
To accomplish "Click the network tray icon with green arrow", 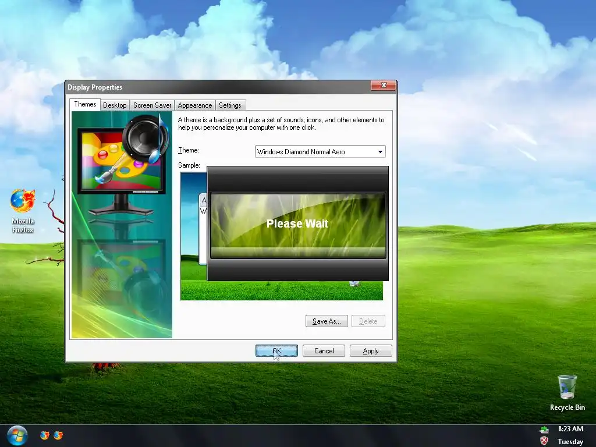I will 544,430.
